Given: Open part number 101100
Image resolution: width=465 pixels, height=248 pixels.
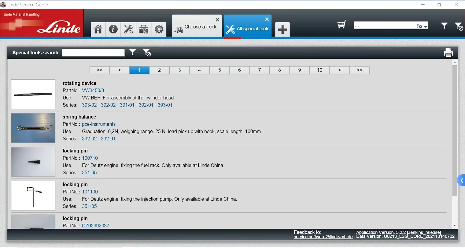Looking at the screenshot, I should coord(90,192).
